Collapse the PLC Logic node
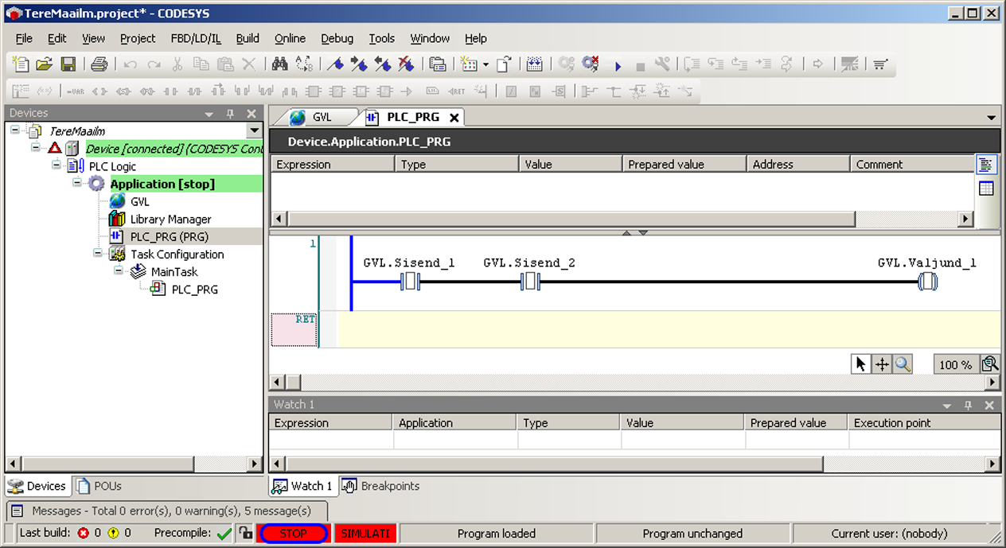1006x548 pixels. coord(57,165)
